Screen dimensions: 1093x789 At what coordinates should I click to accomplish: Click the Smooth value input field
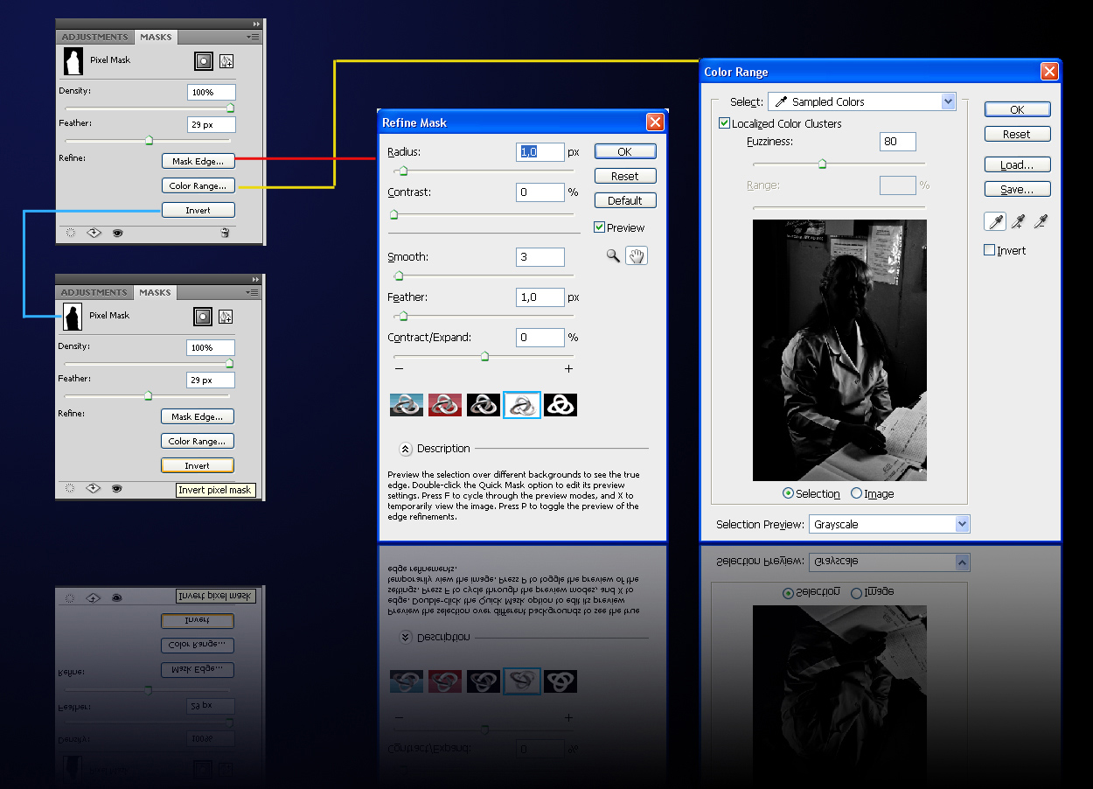540,257
